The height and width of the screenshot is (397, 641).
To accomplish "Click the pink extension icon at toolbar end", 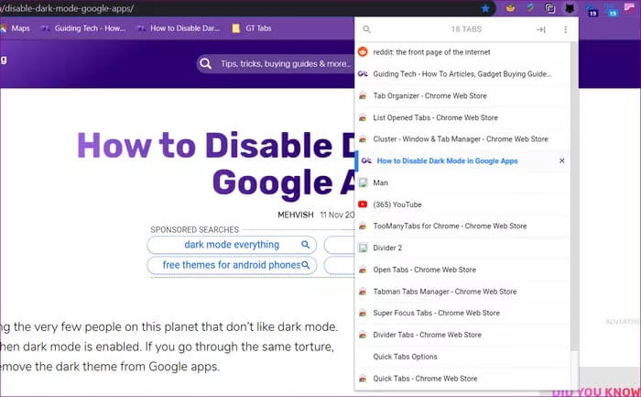I will coord(630,7).
